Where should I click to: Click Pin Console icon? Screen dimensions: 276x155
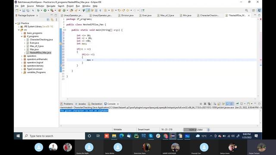[237, 104]
